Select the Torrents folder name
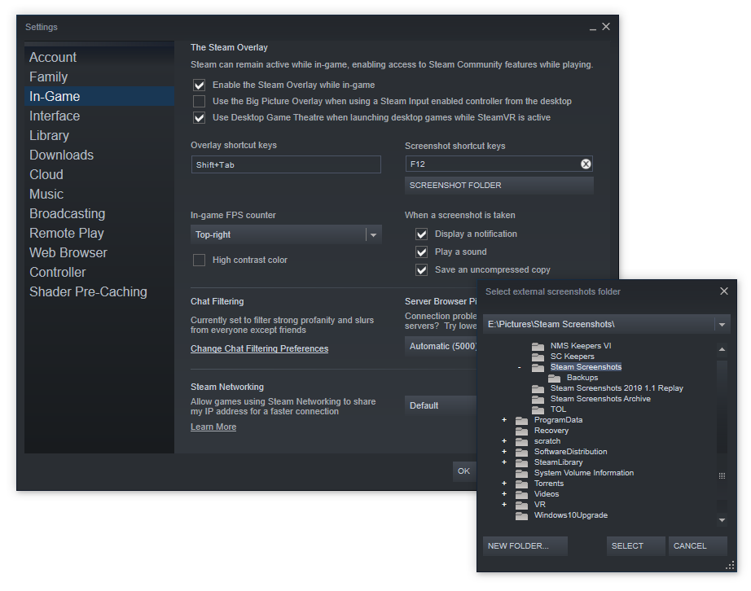This screenshot has width=751, height=591. pos(549,484)
